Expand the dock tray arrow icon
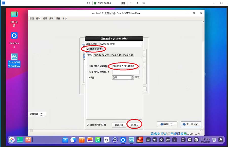 coord(174,140)
